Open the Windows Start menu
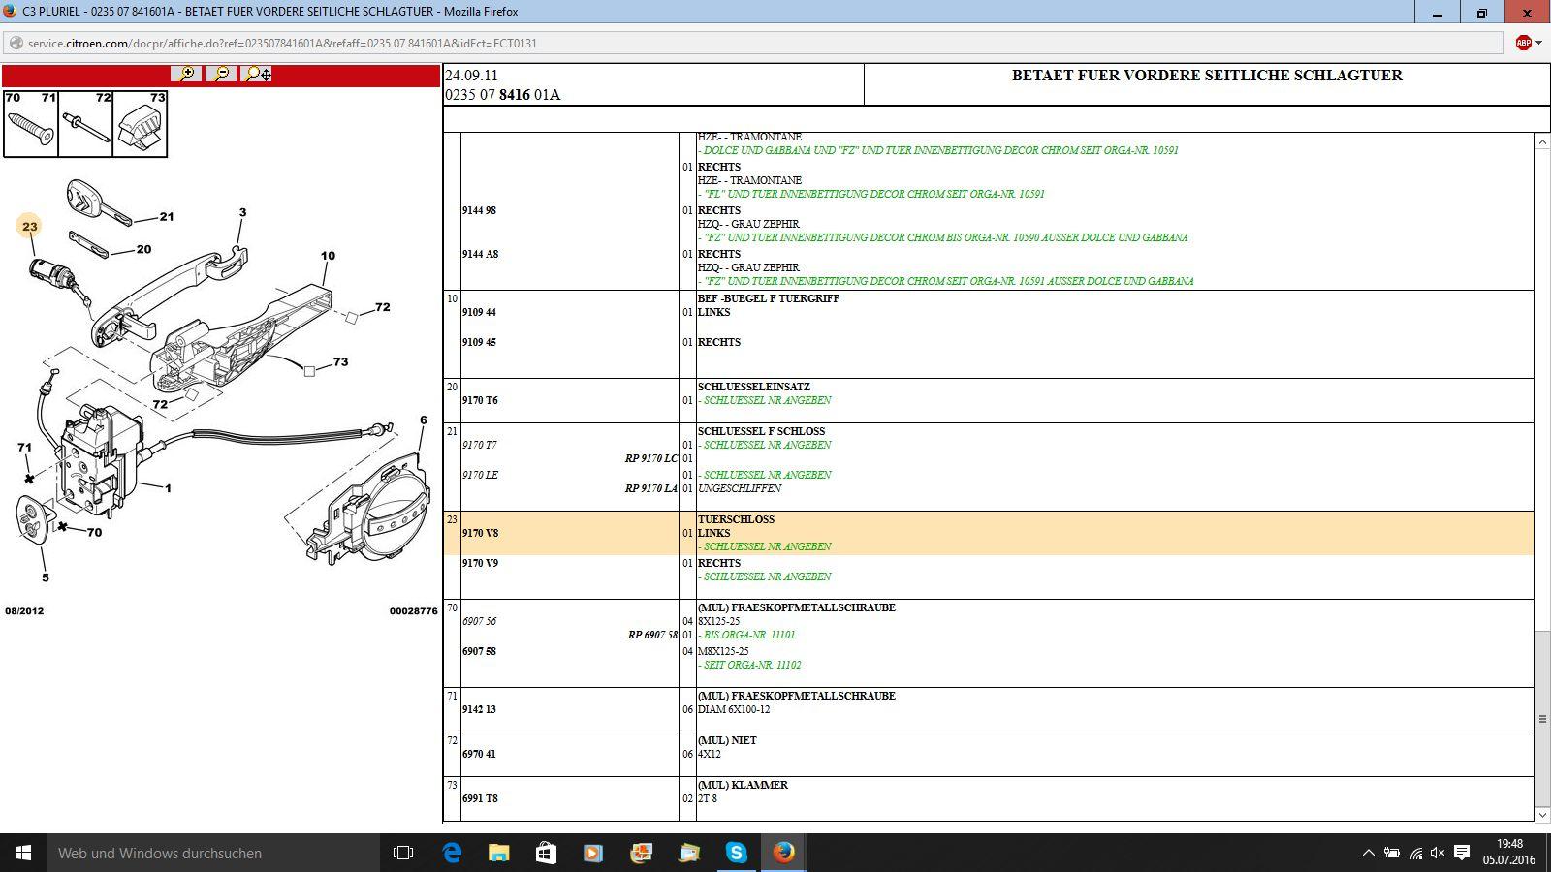 click(23, 853)
